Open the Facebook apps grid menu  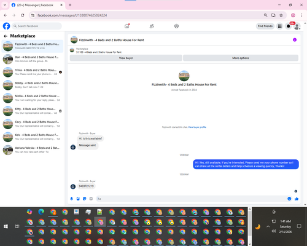[279, 26]
